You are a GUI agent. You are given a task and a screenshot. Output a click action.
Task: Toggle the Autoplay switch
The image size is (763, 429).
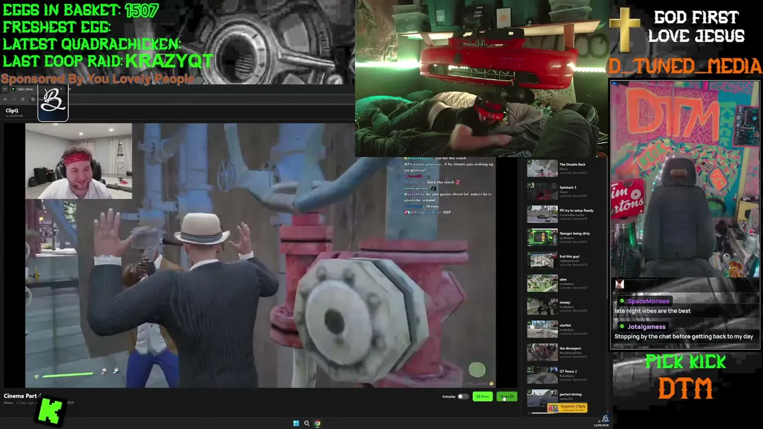[463, 397]
